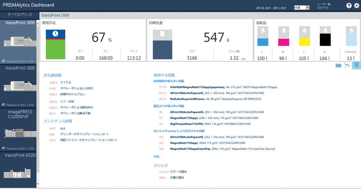Open the 詳細... details link
Screen dimensions: 361x189
(157, 157)
